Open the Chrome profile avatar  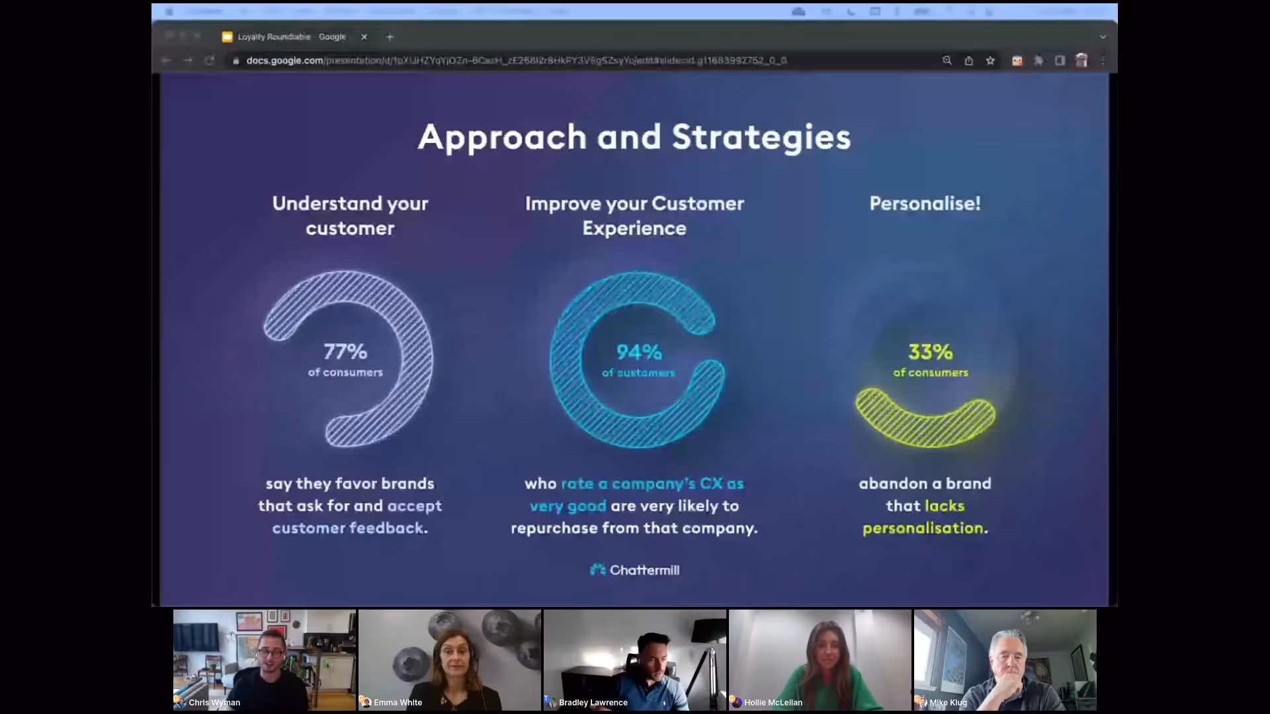coord(1081,60)
